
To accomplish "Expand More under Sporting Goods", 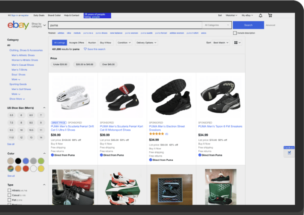I will [16, 94].
